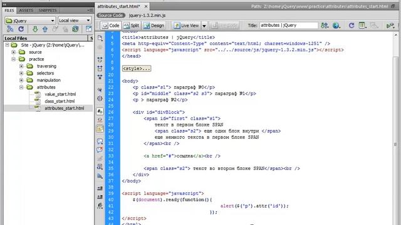Click Remove Comment icon with red X
The image size is (401, 225).
click(x=100, y=149)
